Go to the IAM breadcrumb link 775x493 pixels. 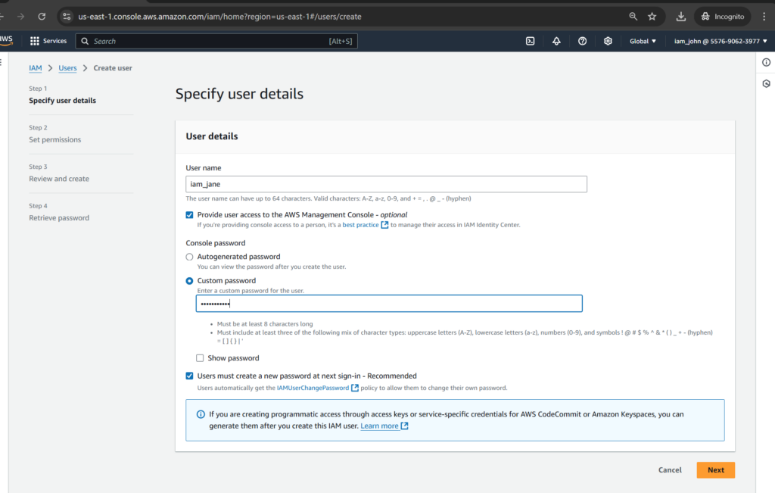[x=36, y=68]
